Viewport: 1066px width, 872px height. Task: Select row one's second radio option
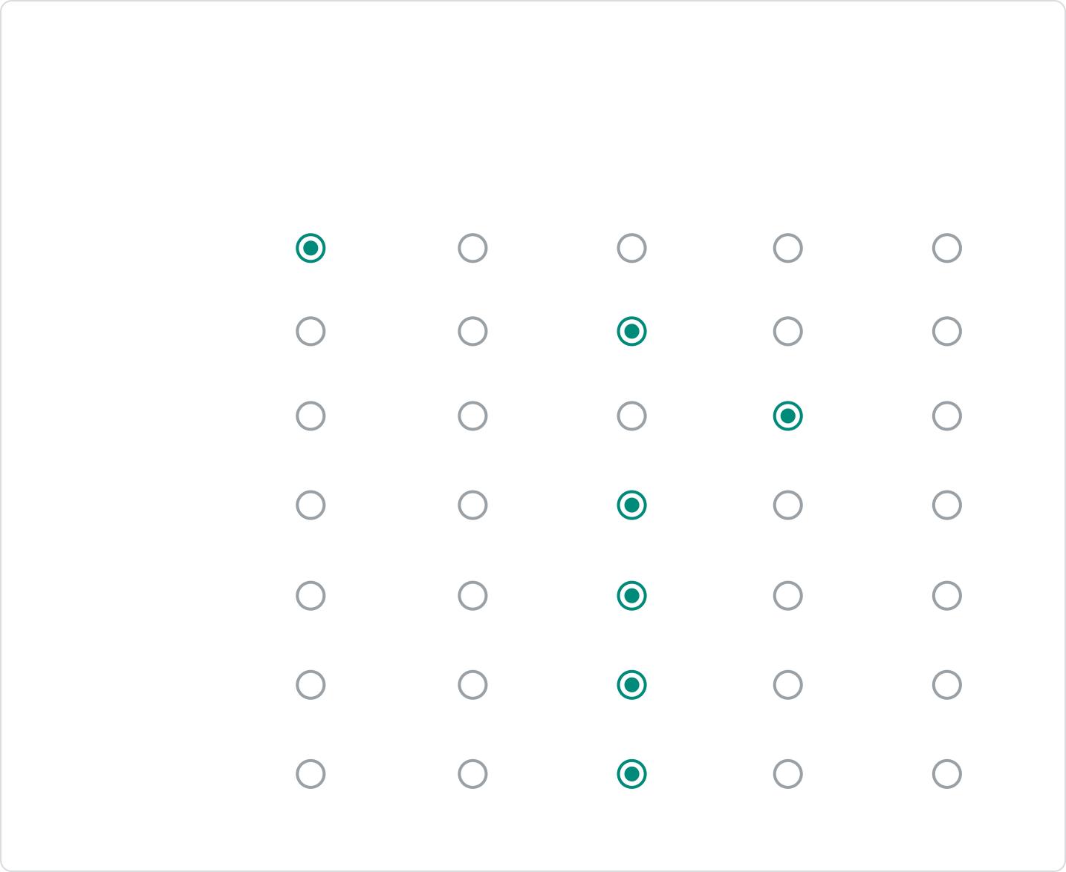coord(472,248)
